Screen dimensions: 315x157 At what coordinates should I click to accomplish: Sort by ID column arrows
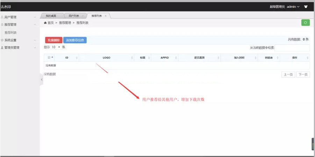[77, 58]
